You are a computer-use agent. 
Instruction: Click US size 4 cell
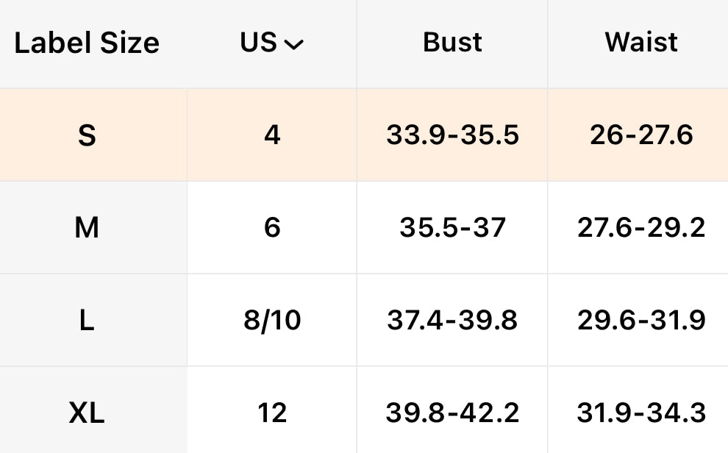[x=272, y=136]
